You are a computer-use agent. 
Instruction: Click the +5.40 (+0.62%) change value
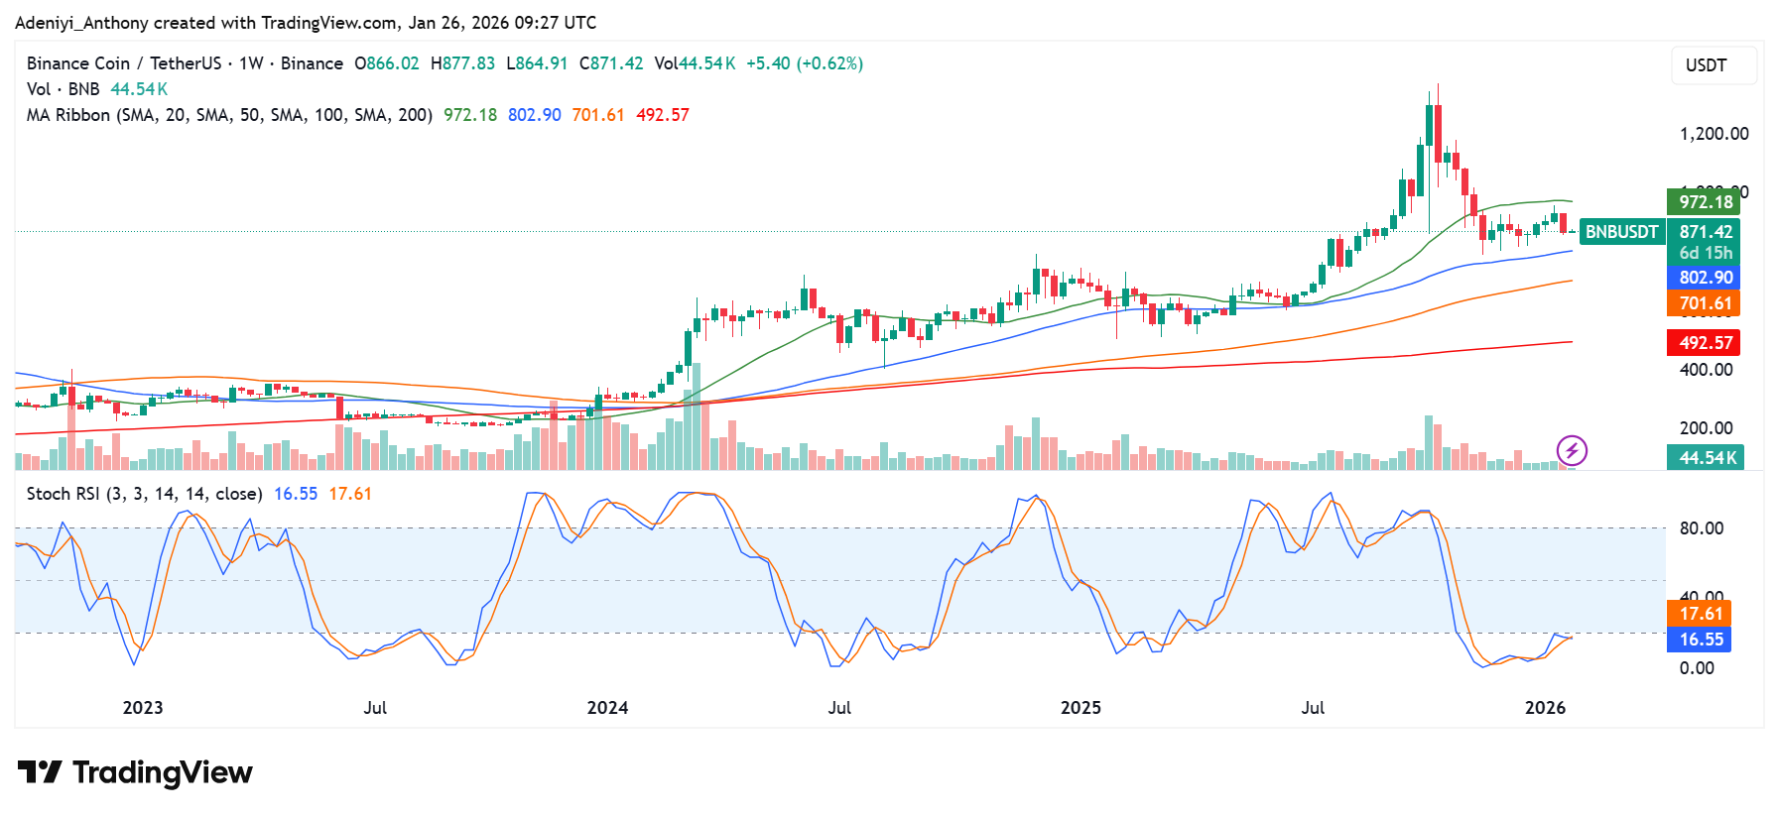pyautogui.click(x=805, y=63)
